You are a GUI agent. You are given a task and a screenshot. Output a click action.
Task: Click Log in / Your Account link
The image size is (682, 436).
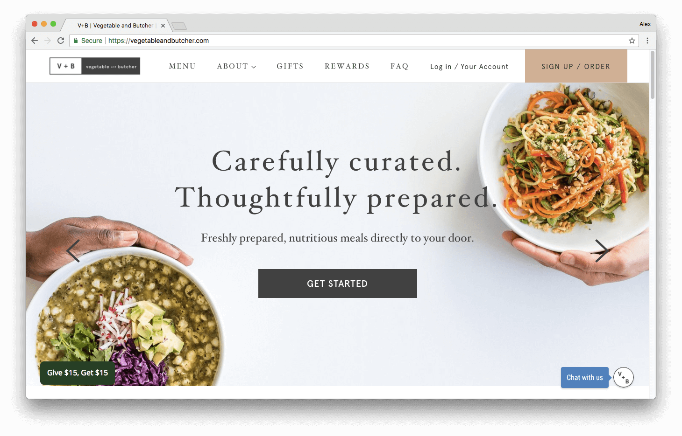[x=469, y=67]
